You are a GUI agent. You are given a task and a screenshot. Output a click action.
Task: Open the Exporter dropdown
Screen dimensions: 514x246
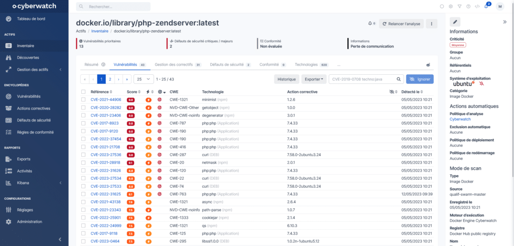(x=314, y=79)
